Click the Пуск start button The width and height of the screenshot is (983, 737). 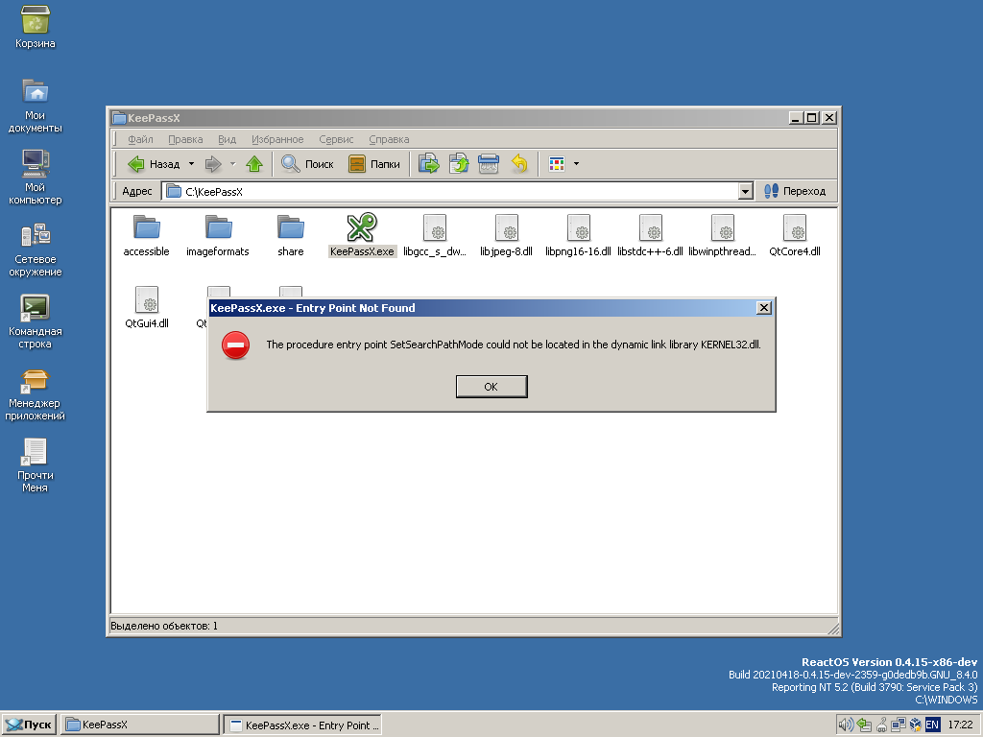30,725
